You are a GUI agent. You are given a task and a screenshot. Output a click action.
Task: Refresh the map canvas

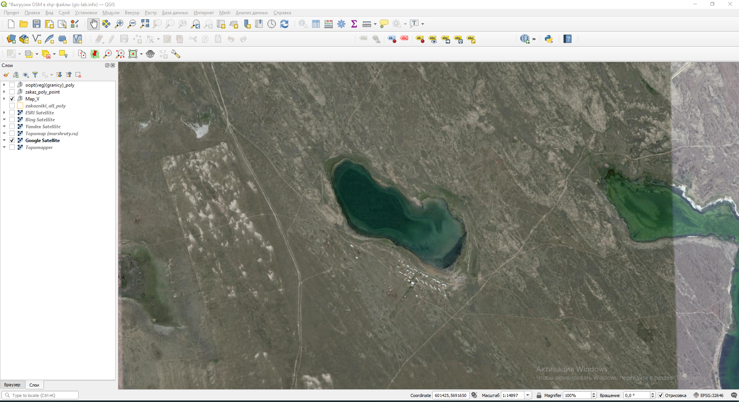pos(284,24)
